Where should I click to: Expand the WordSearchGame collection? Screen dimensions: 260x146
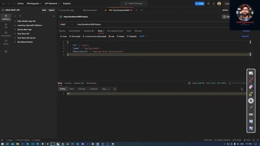[x=15, y=42]
